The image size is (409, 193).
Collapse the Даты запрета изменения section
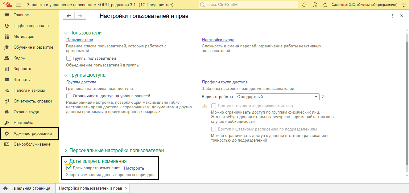pos(65,161)
